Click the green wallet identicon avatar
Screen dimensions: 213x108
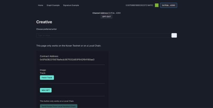point(157,5)
